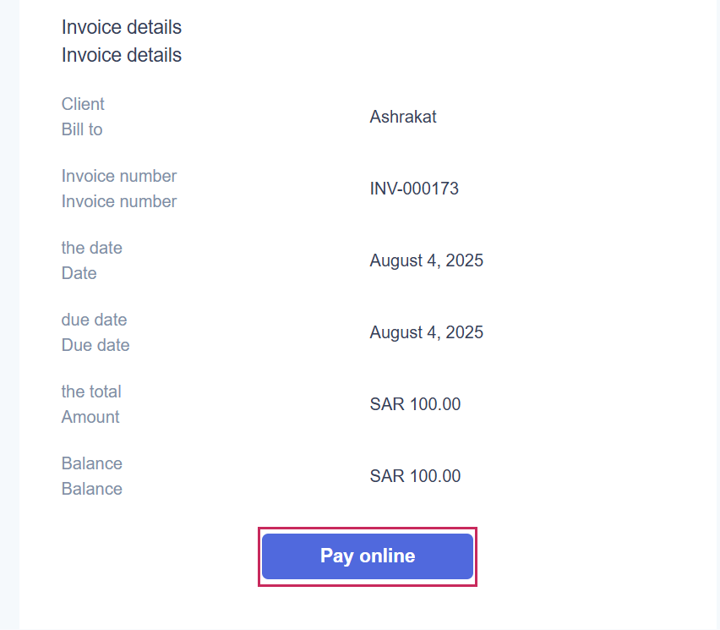
Task: Click the client name Ashrakat
Action: point(403,117)
